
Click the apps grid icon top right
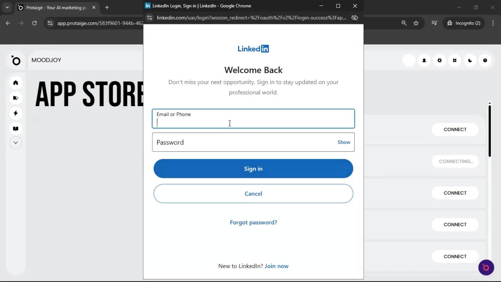(x=455, y=60)
